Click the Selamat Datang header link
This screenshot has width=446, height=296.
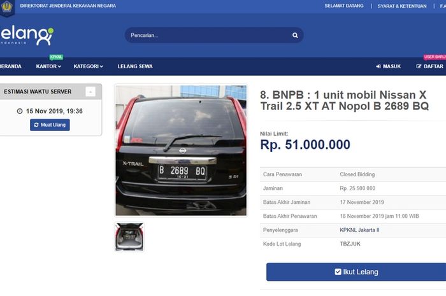pos(344,6)
